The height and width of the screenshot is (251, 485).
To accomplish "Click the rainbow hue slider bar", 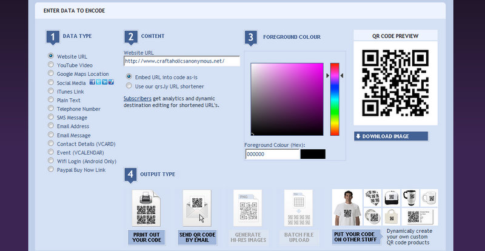I will click(x=335, y=99).
